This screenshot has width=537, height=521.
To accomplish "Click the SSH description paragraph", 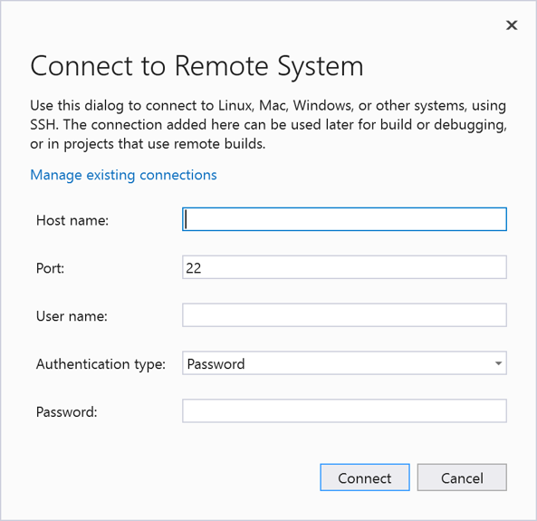I will (268, 124).
